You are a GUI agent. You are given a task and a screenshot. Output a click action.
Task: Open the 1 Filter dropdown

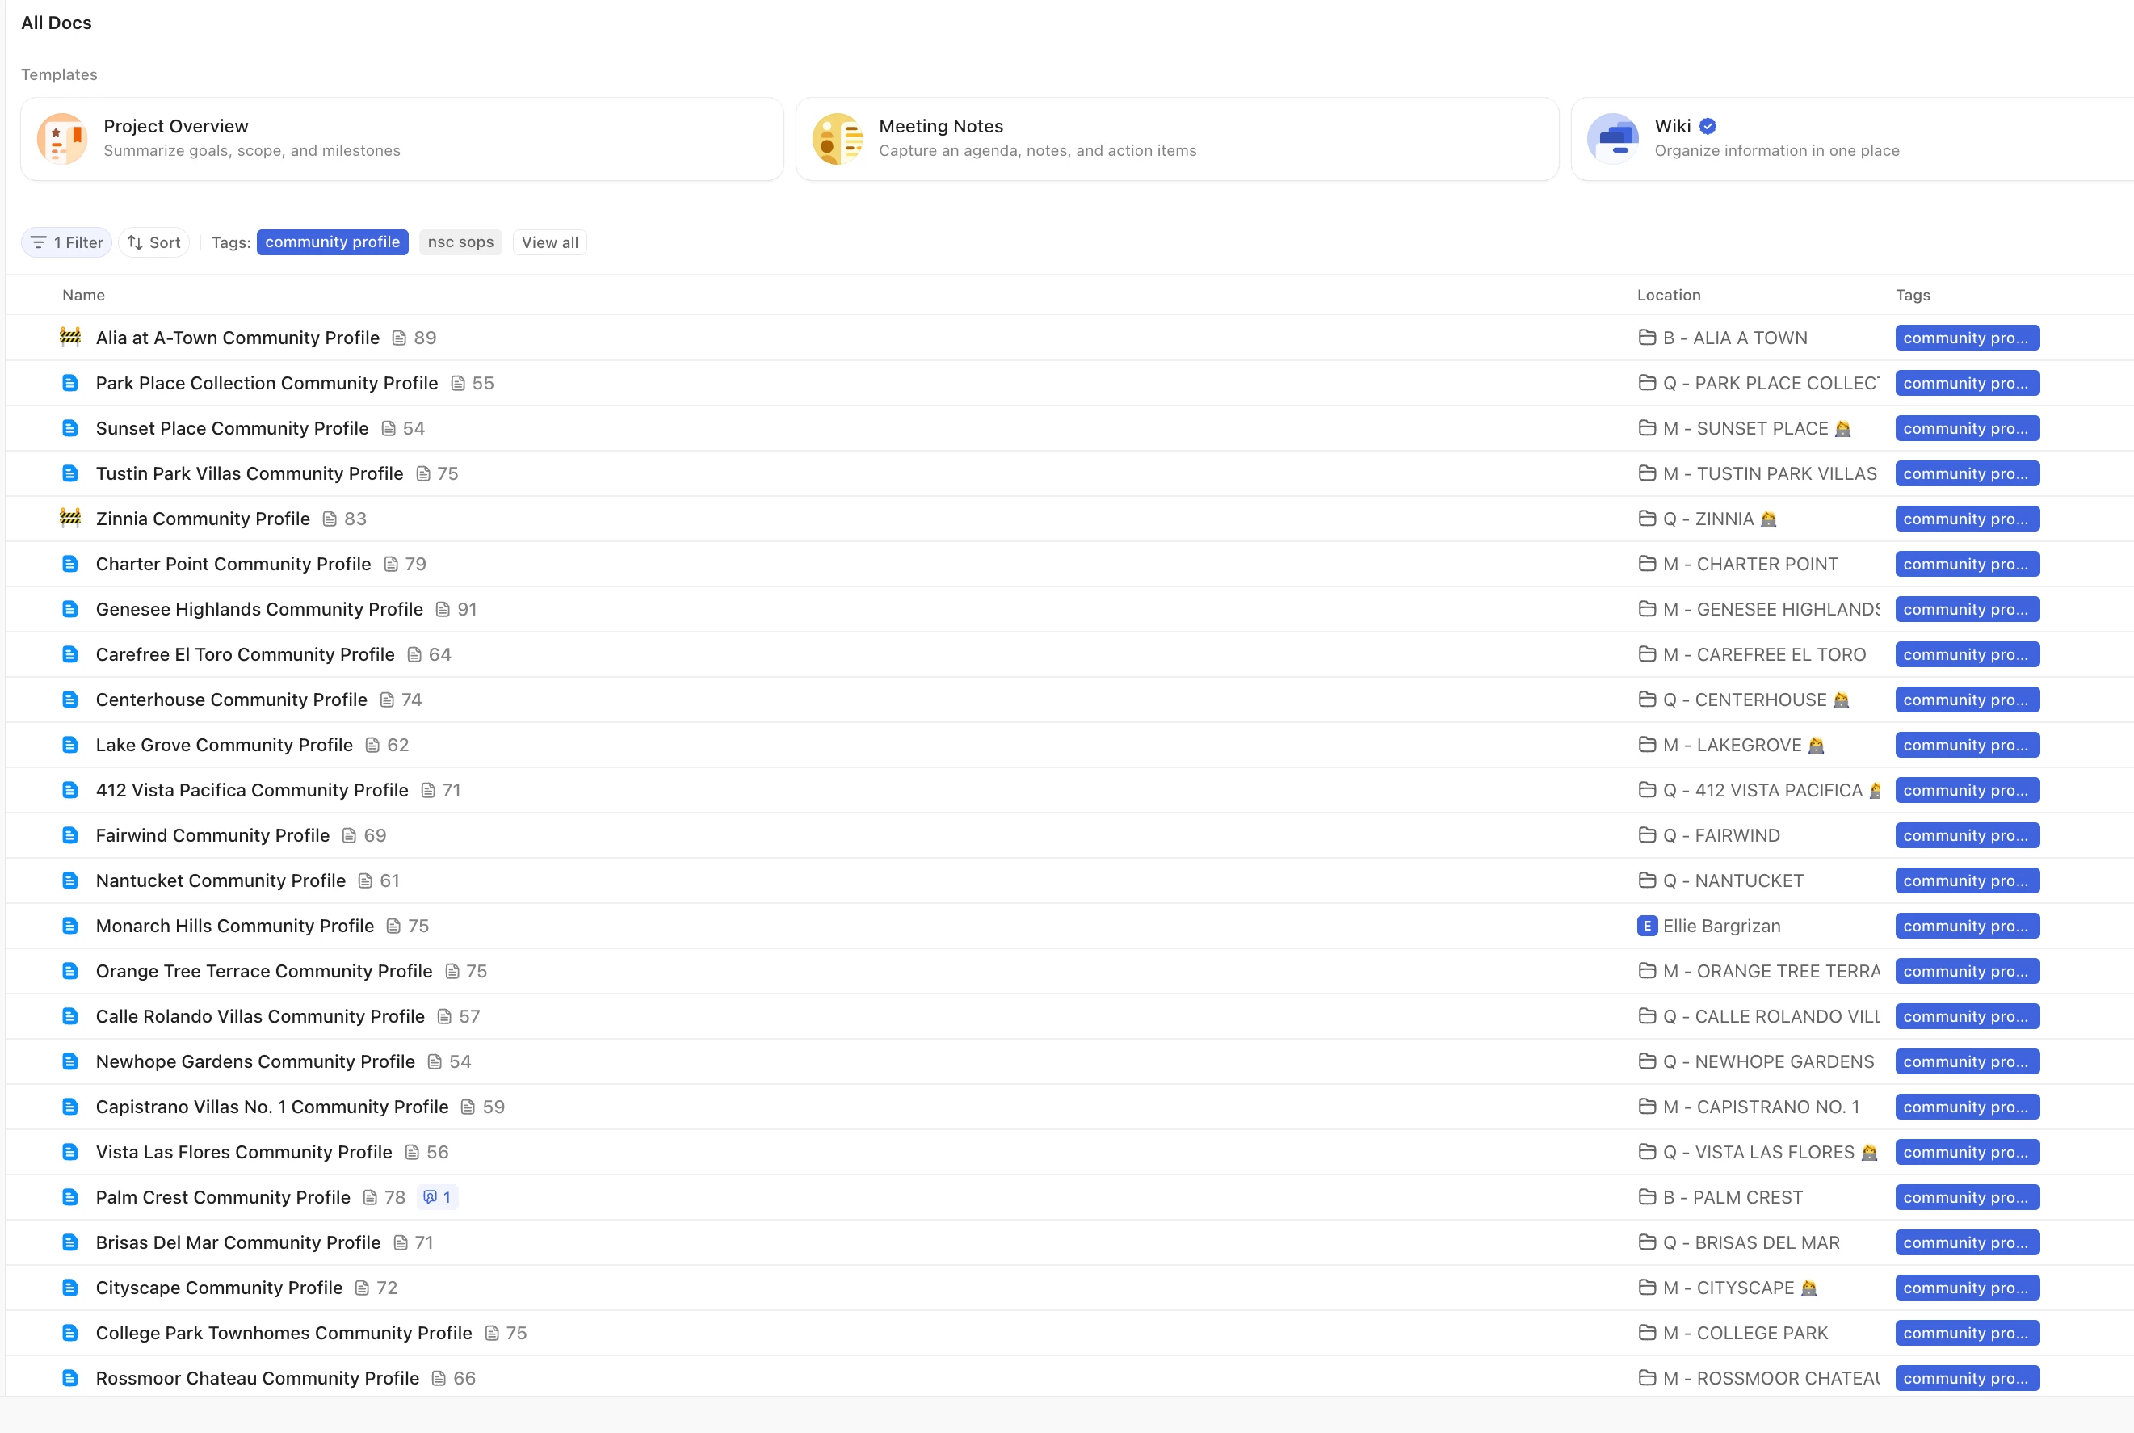(67, 242)
